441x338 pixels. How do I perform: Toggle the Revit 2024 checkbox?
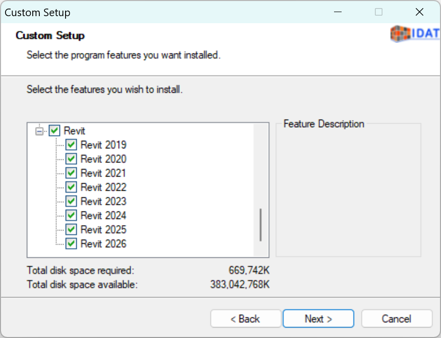point(71,215)
